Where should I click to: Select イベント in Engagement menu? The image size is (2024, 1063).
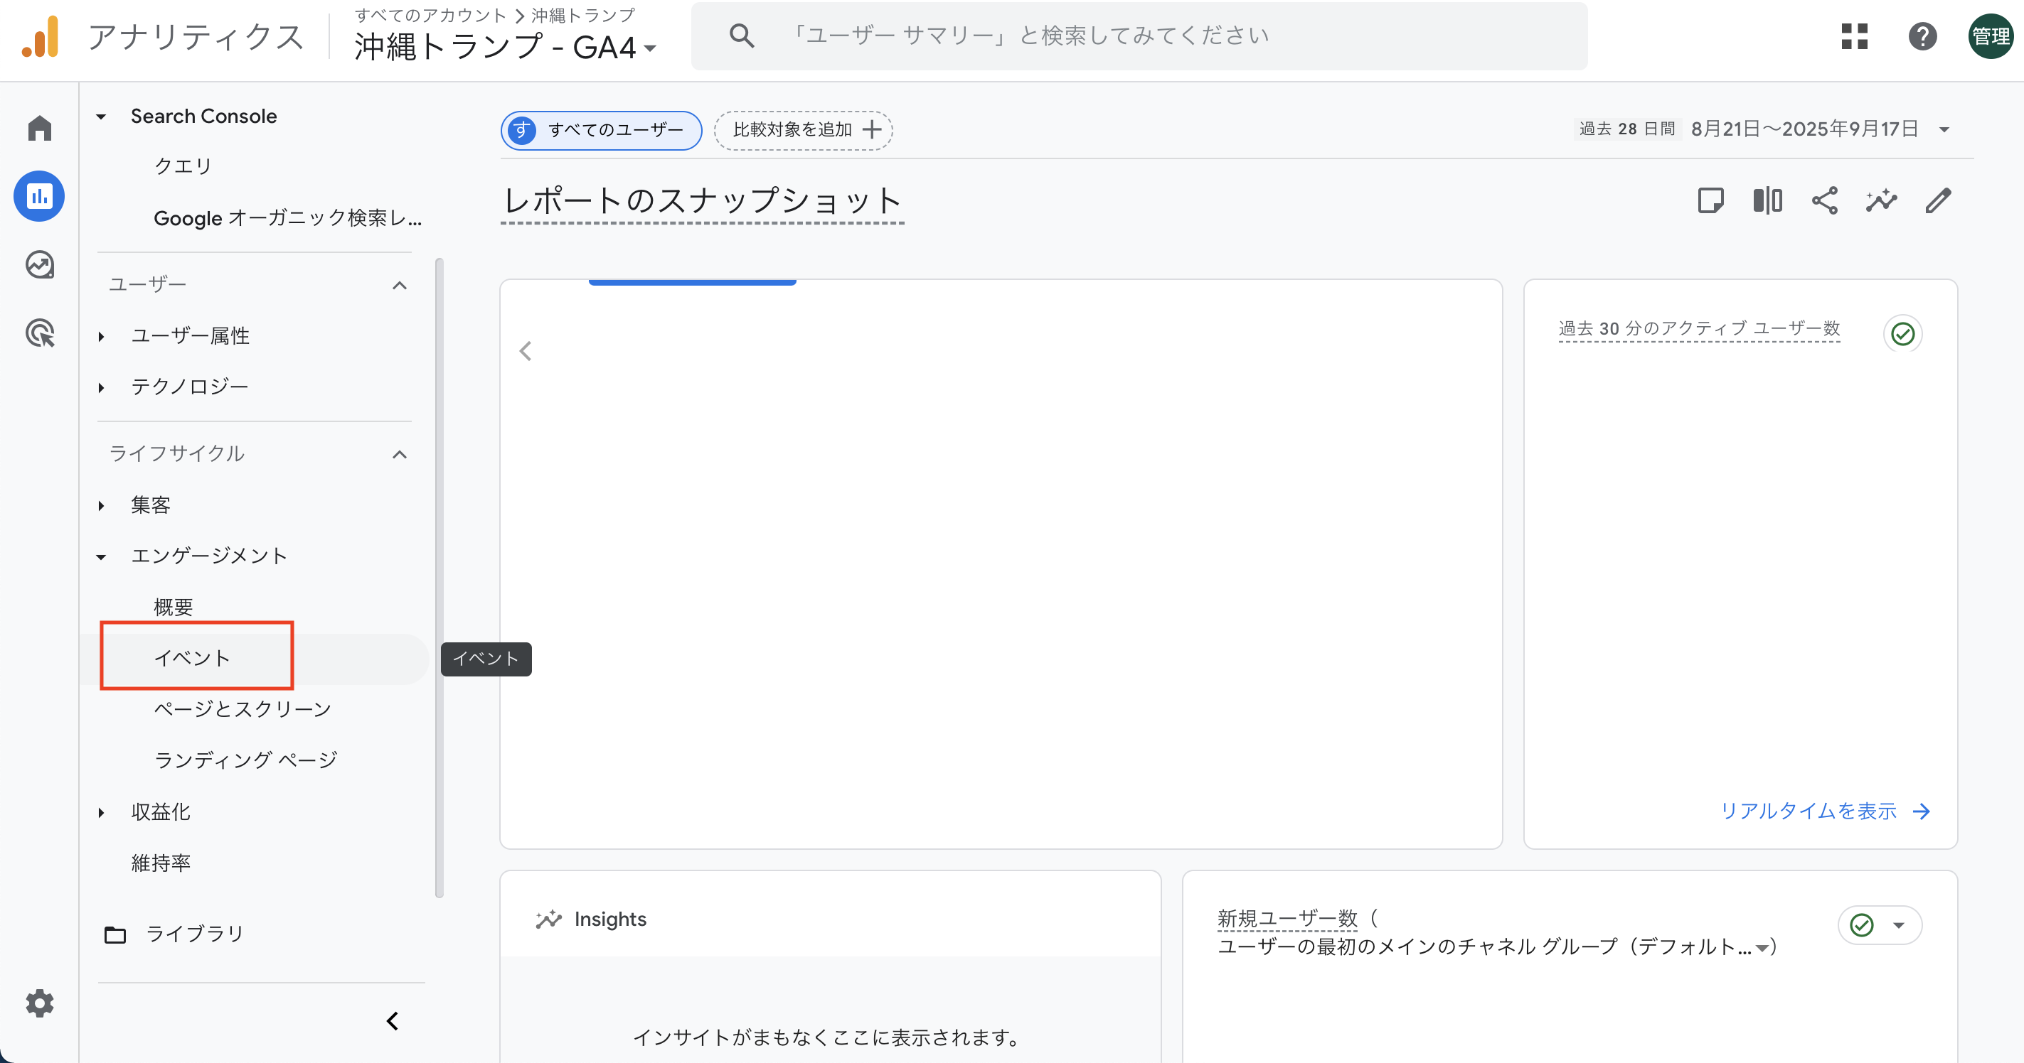tap(193, 658)
